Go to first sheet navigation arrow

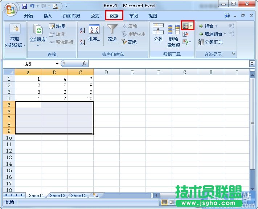click(x=6, y=195)
